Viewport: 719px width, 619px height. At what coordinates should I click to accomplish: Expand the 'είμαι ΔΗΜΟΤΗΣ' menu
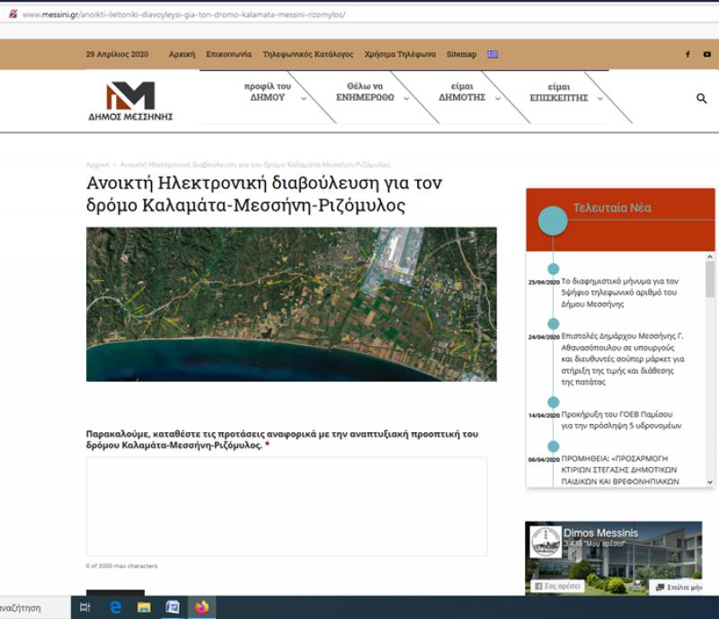pos(463,92)
